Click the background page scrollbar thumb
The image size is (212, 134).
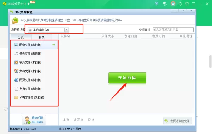point(210,61)
